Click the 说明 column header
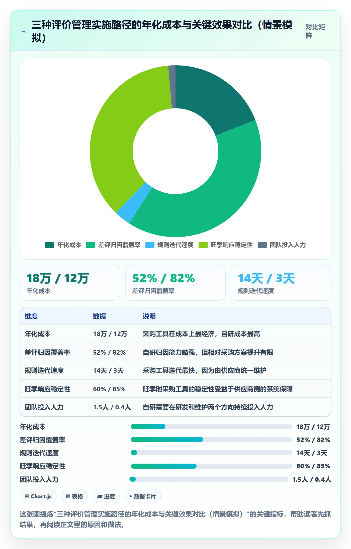 click(149, 316)
